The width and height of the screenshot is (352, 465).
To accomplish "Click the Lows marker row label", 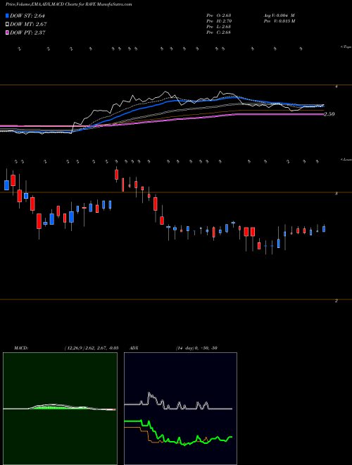I will (x=346, y=159).
